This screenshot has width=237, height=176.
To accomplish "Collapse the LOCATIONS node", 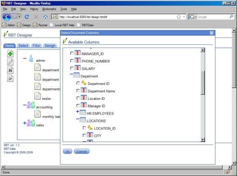I will coord(77,119).
